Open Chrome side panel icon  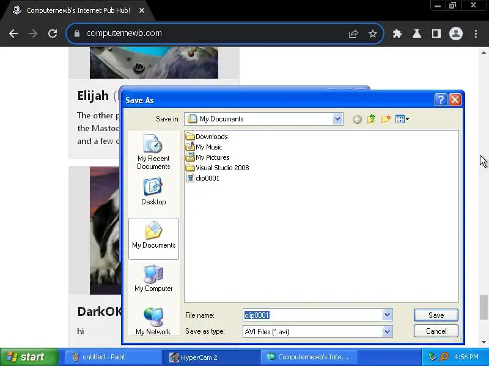436,34
